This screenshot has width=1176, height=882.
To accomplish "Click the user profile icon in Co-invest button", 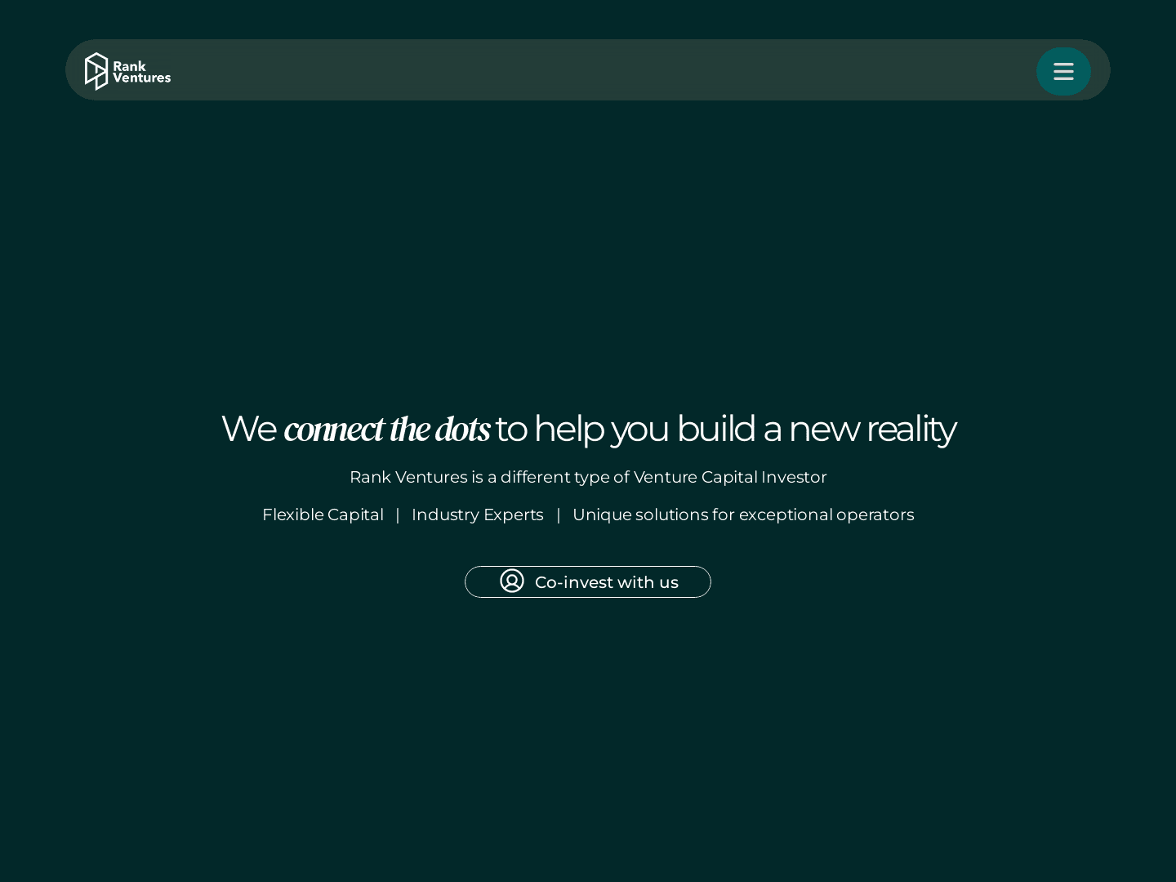I will 512,581.
